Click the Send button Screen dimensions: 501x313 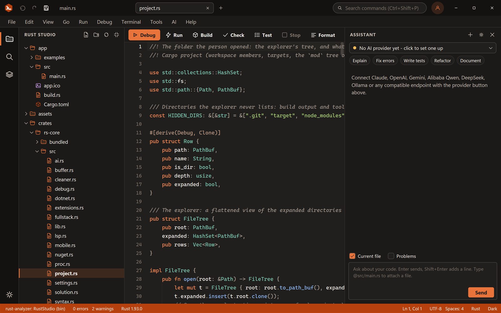[x=481, y=292]
